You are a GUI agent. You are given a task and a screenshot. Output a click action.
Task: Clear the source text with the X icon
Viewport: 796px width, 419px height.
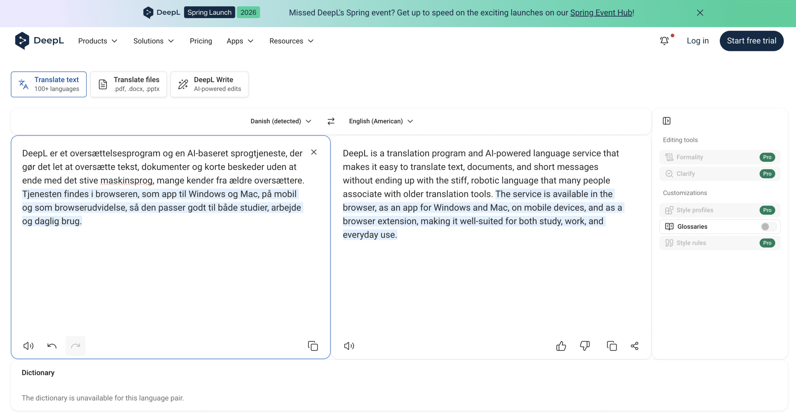(x=314, y=152)
